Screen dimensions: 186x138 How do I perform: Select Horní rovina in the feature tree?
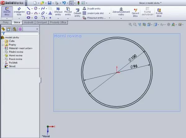[15, 55]
